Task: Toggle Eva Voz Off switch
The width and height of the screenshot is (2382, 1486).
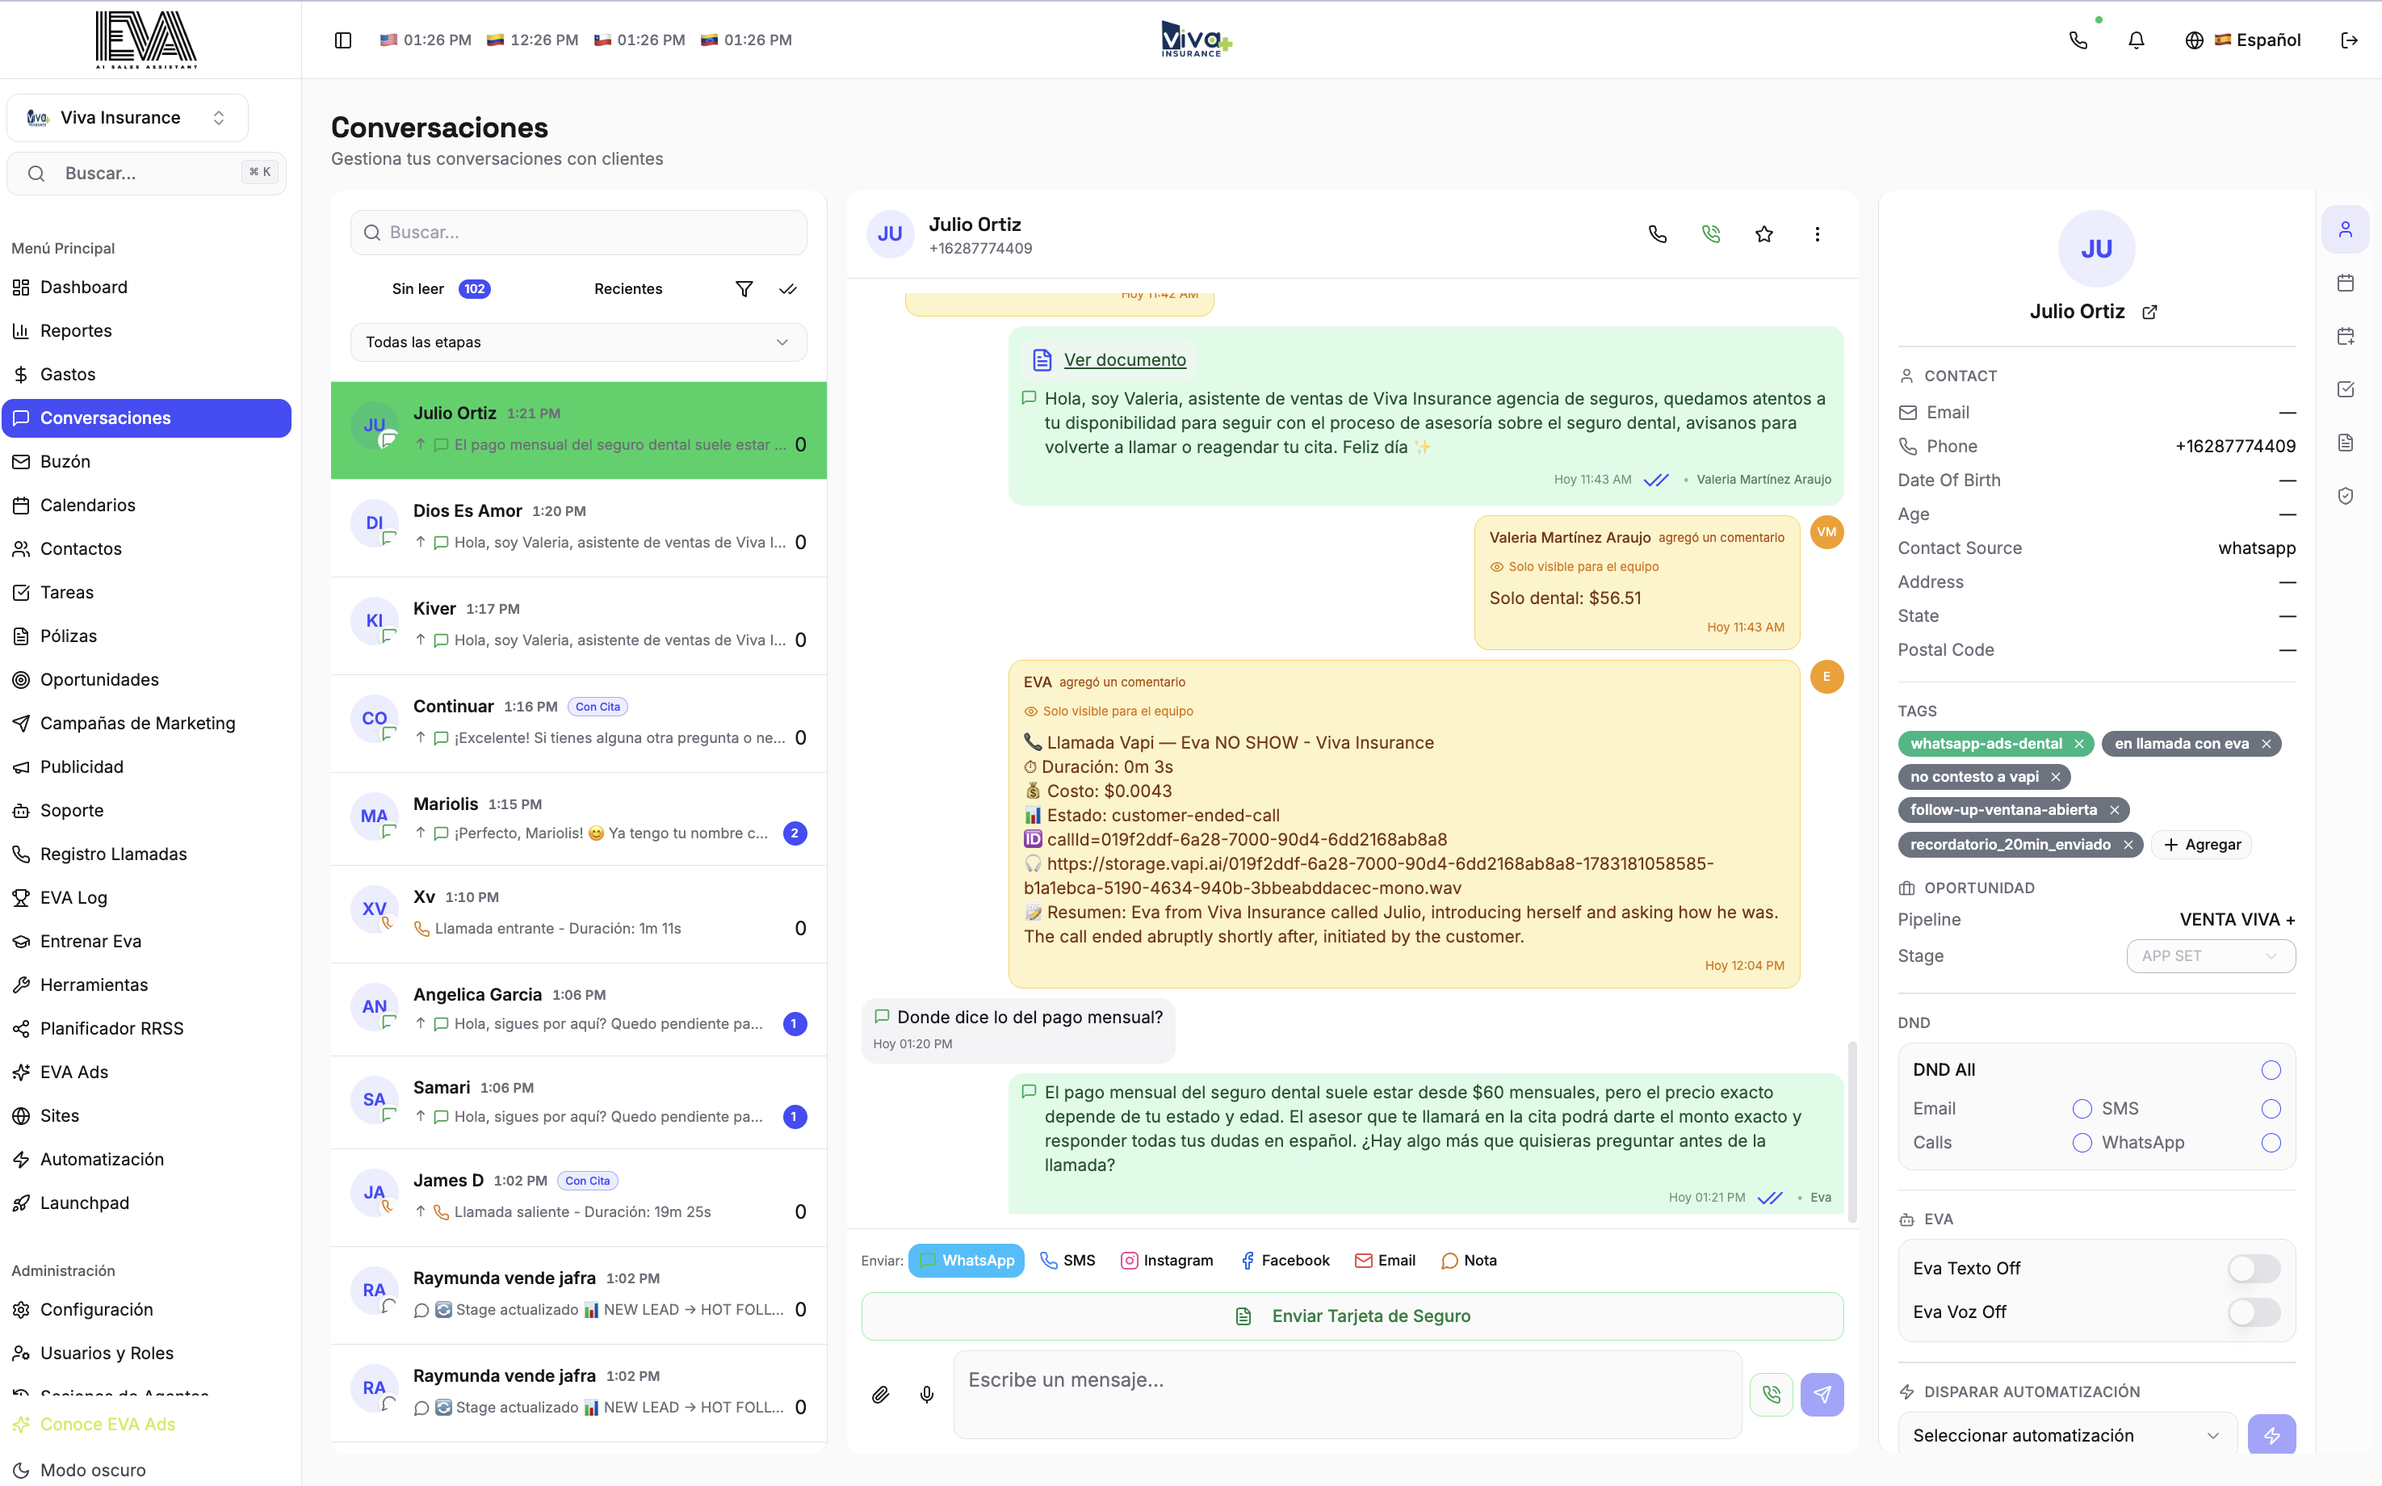Action: click(2254, 1312)
